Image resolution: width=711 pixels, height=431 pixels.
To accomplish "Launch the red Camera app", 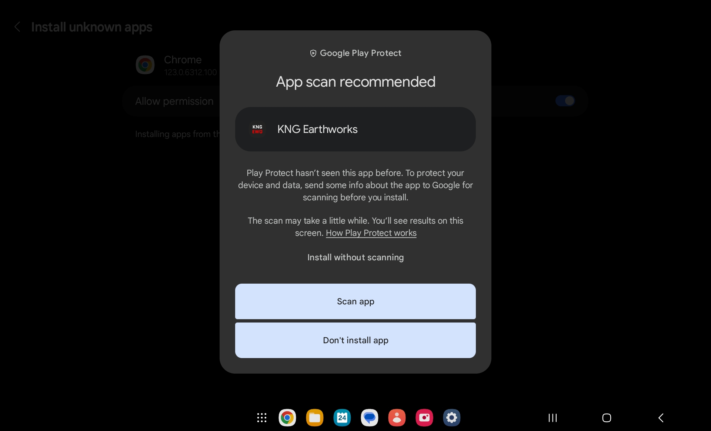I will click(x=424, y=418).
